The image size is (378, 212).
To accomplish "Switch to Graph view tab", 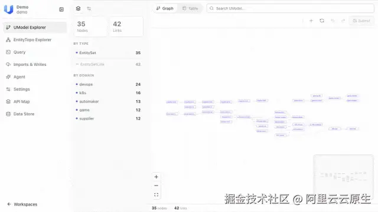I will click(x=165, y=8).
